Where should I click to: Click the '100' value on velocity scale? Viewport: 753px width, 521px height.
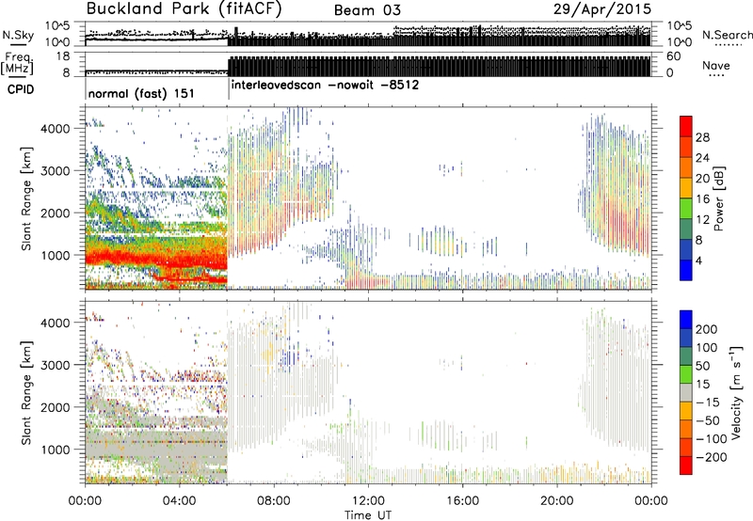coord(707,348)
